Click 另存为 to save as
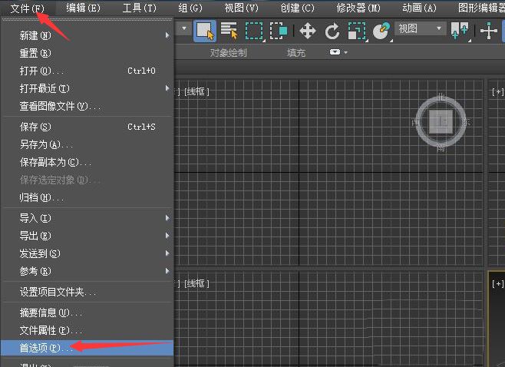Screen dimensions: 505x367 tap(46, 144)
